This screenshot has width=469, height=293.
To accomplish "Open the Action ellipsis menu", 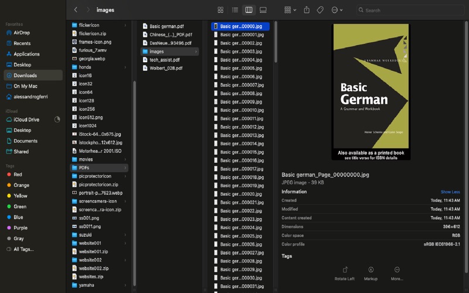I will [x=337, y=10].
